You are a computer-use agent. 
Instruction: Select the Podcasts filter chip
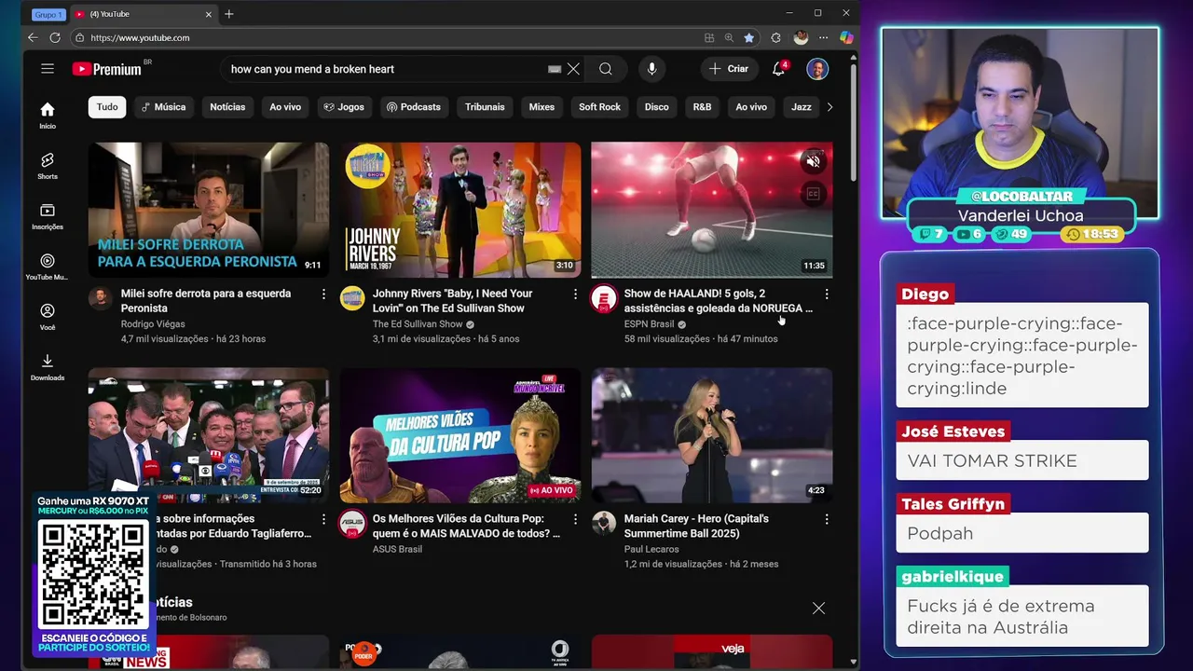click(414, 107)
